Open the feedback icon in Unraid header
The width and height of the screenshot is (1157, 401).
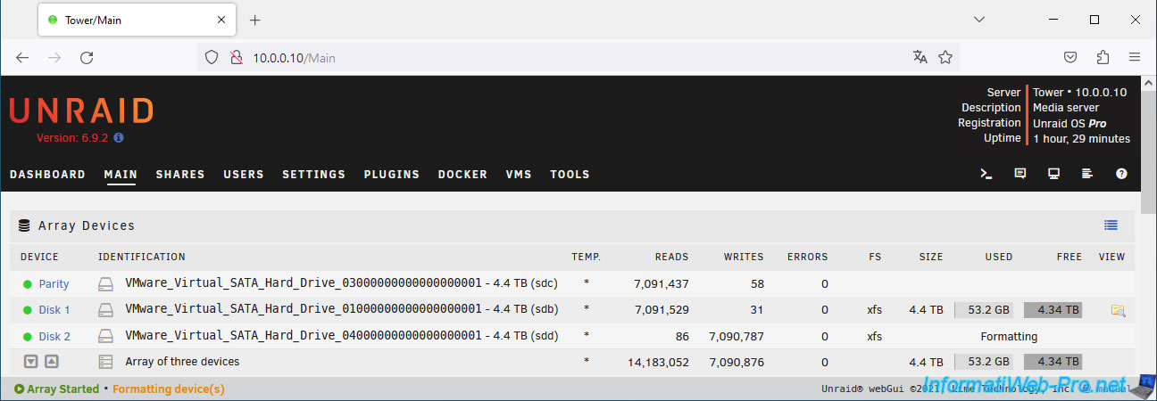pos(1020,174)
